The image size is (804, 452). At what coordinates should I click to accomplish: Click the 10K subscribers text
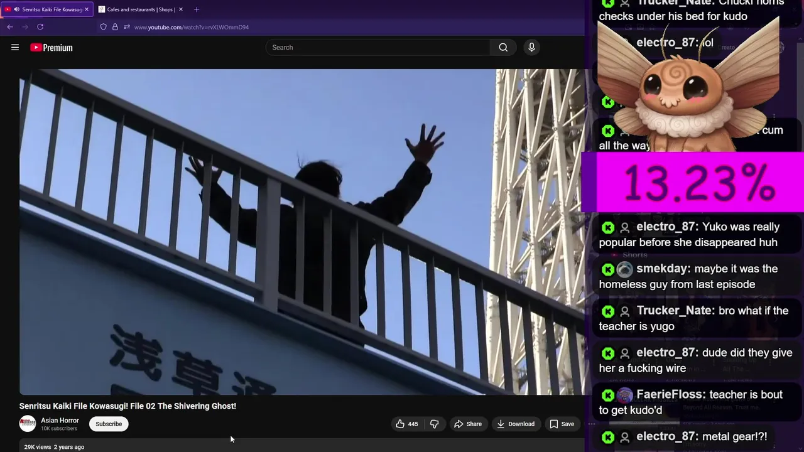point(59,429)
